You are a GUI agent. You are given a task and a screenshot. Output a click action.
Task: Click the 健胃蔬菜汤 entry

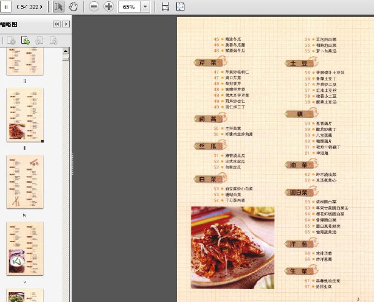pos(326,232)
